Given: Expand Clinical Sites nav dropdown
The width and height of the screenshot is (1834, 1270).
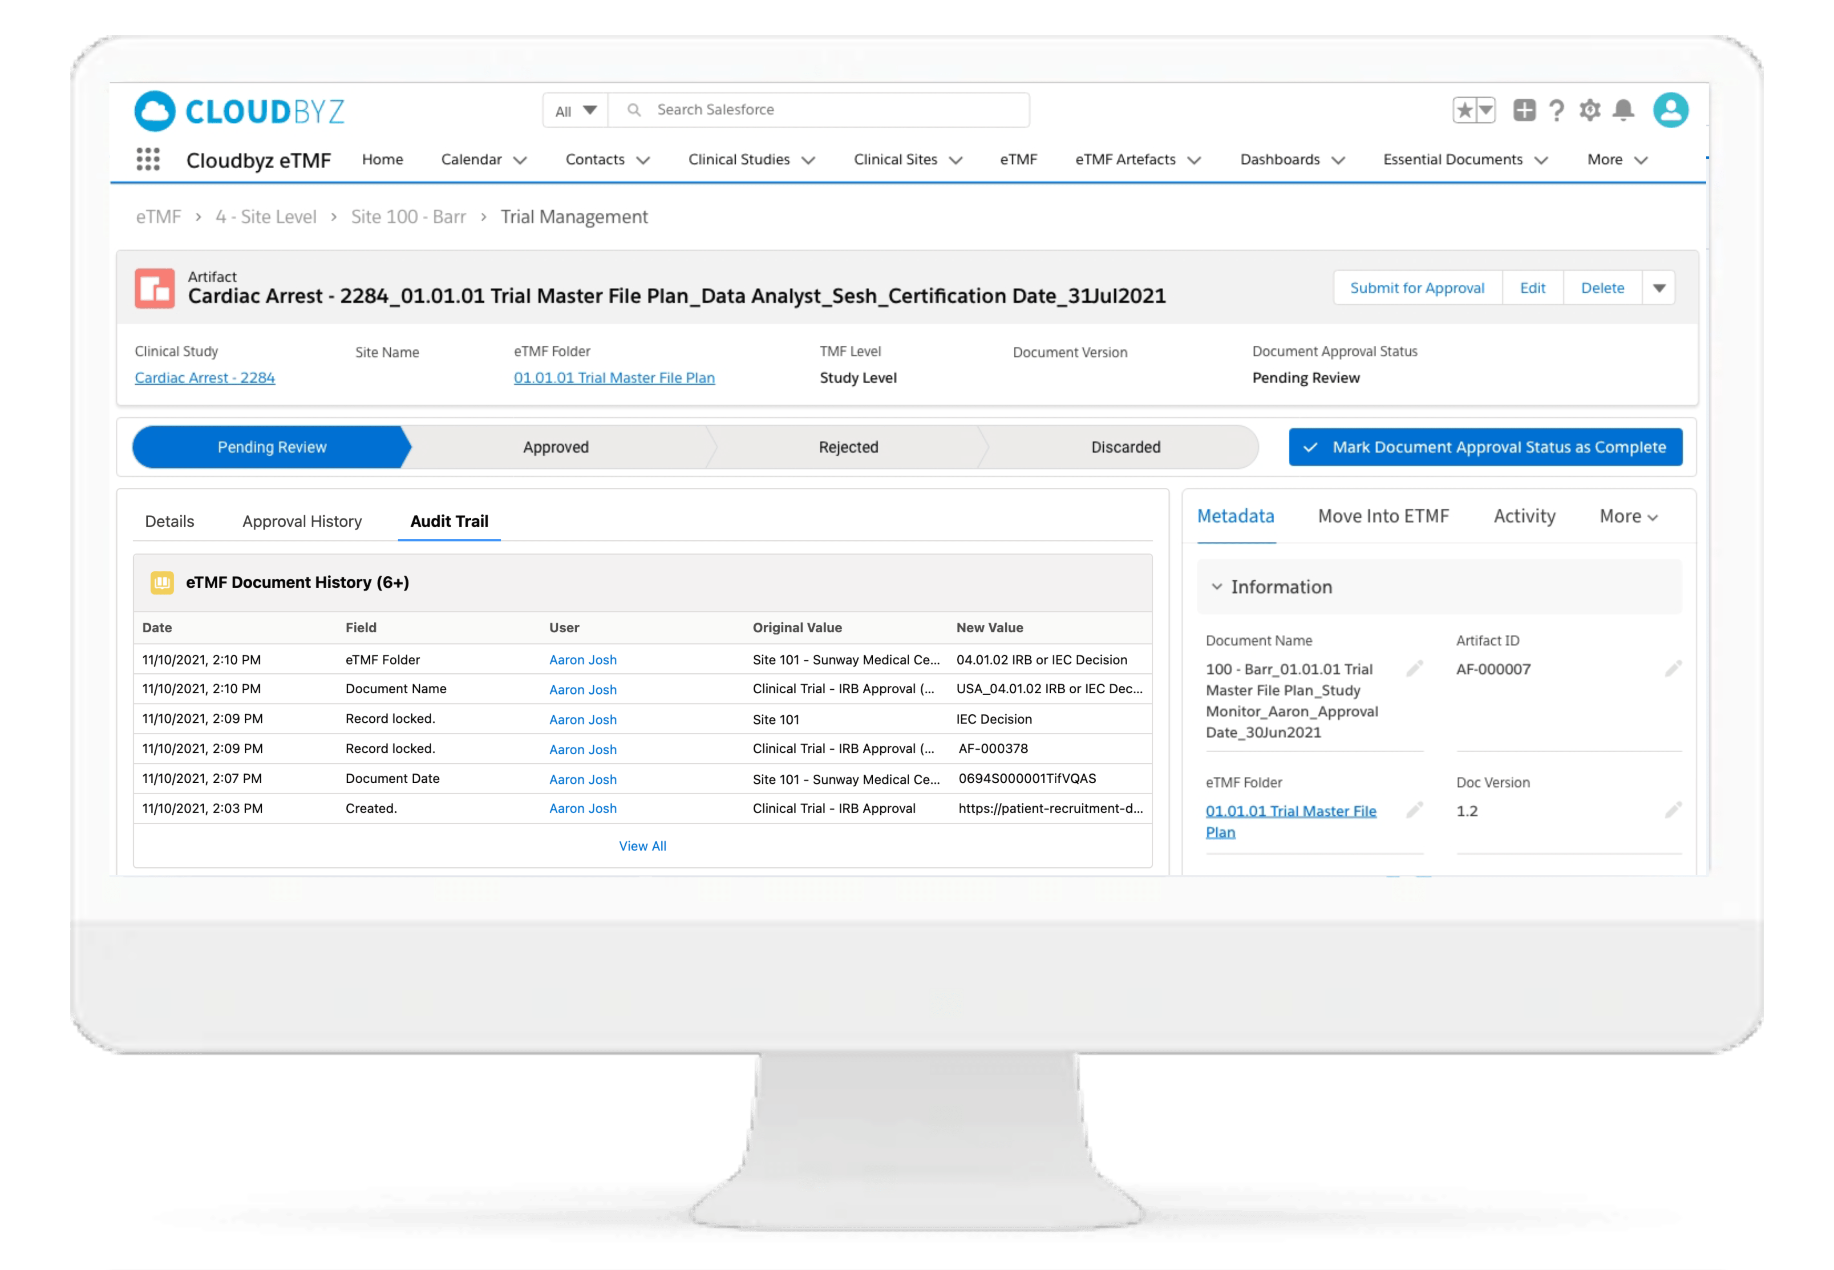Looking at the screenshot, I should click(955, 160).
